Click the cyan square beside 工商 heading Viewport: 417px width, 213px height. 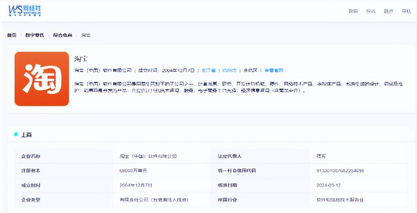click(x=16, y=135)
